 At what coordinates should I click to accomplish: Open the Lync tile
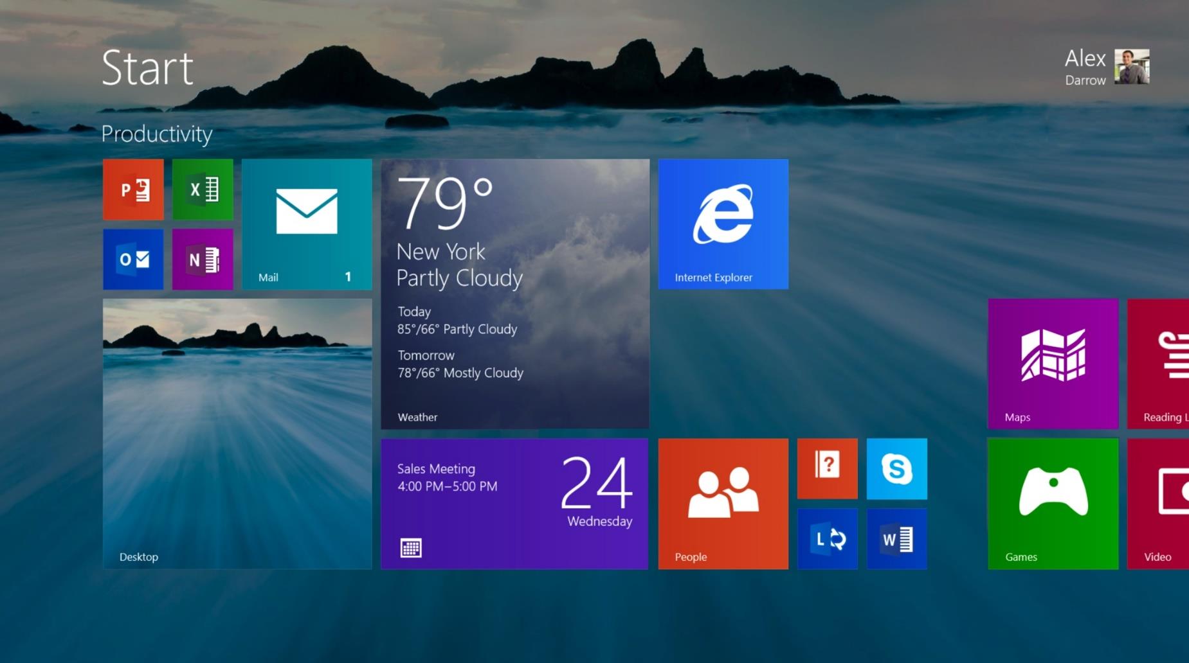(828, 538)
